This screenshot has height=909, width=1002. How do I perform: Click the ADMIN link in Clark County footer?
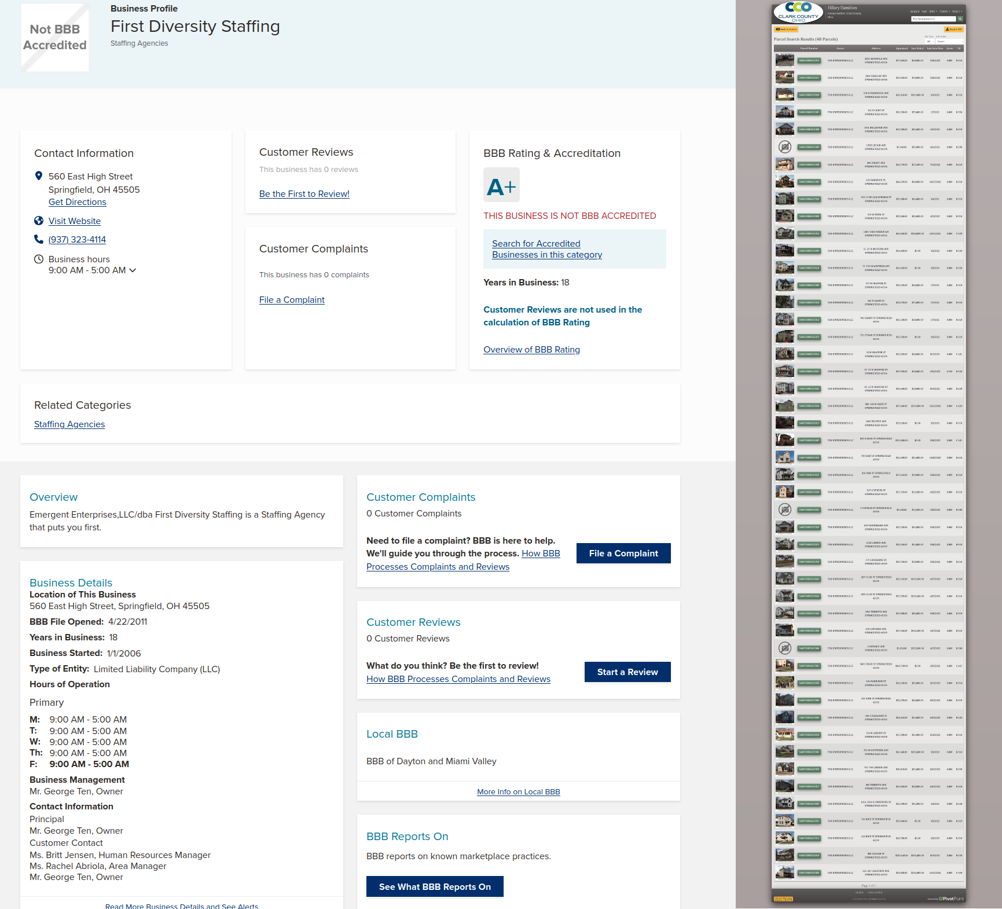pos(860,892)
